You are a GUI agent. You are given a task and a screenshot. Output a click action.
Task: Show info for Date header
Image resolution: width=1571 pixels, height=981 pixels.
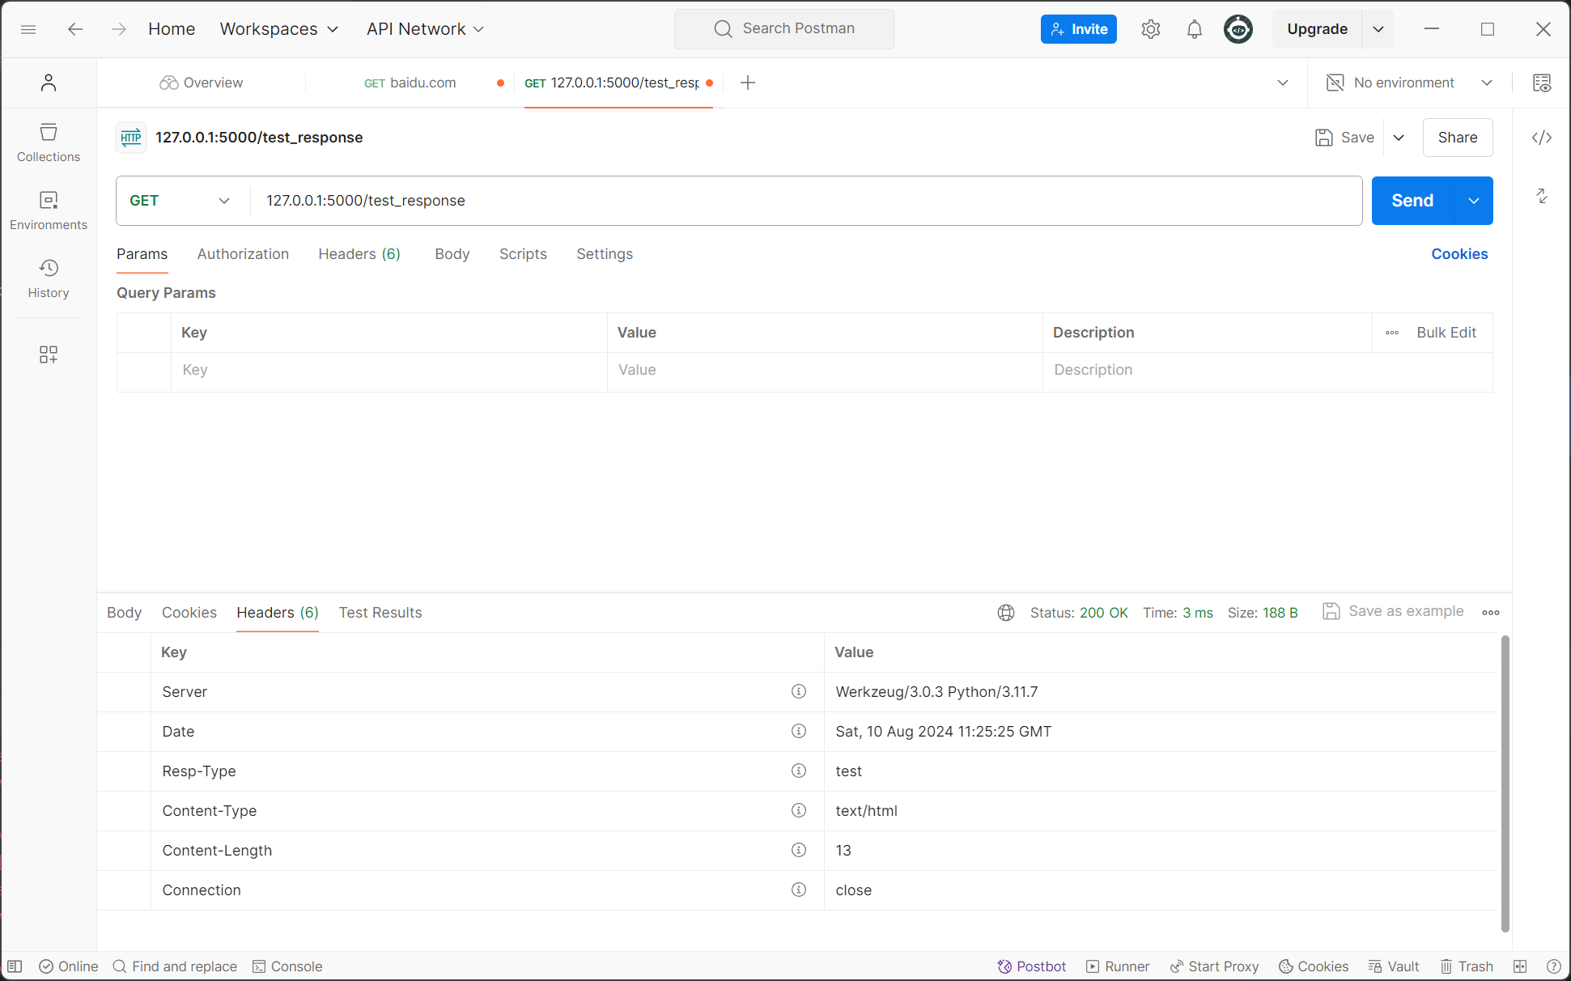click(799, 731)
